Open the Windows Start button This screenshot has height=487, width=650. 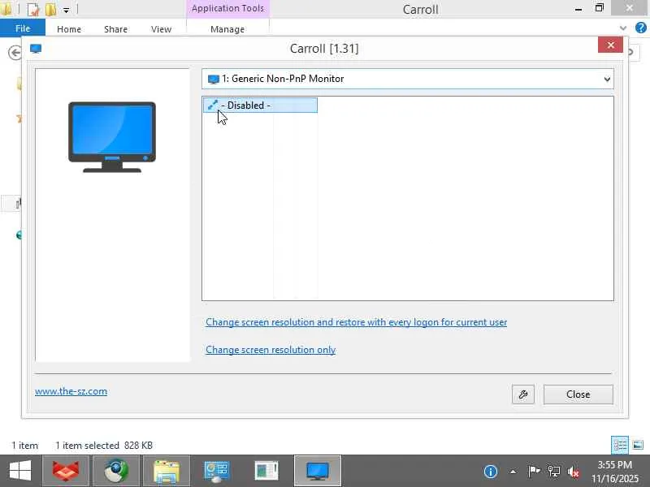pyautogui.click(x=19, y=471)
